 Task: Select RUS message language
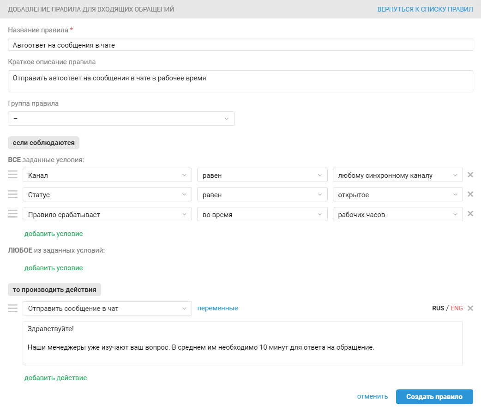point(438,308)
